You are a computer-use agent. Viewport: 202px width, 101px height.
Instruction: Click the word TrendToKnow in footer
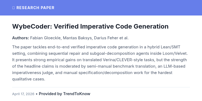pos(77,94)
